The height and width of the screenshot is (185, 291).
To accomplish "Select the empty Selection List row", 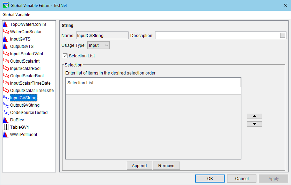I will click(153, 91).
